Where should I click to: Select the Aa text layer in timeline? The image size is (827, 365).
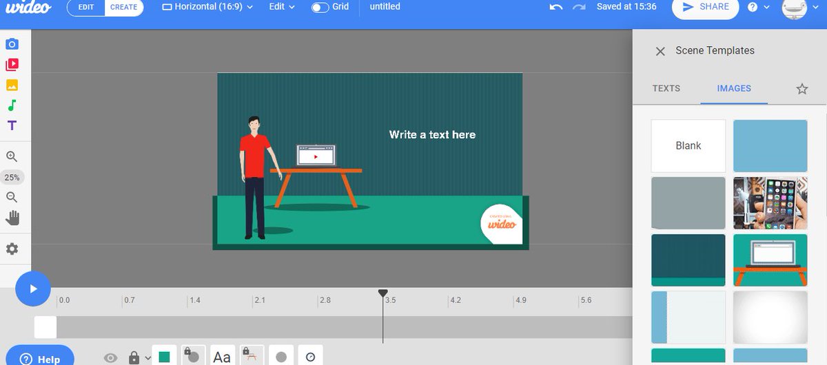coord(222,356)
